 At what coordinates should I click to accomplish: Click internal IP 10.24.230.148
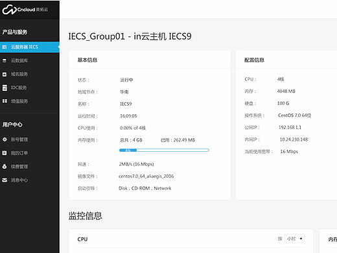(294, 139)
